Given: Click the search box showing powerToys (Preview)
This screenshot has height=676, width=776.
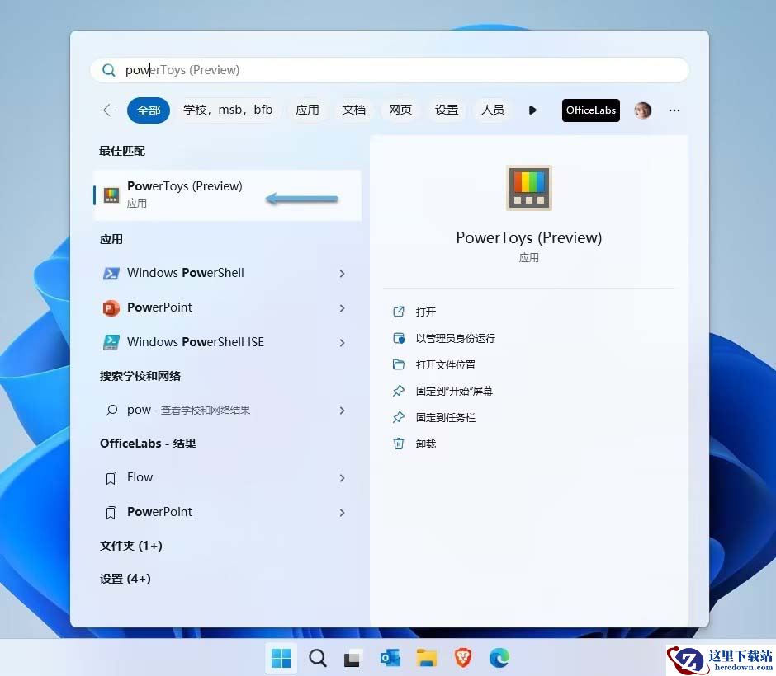Looking at the screenshot, I should pos(390,70).
